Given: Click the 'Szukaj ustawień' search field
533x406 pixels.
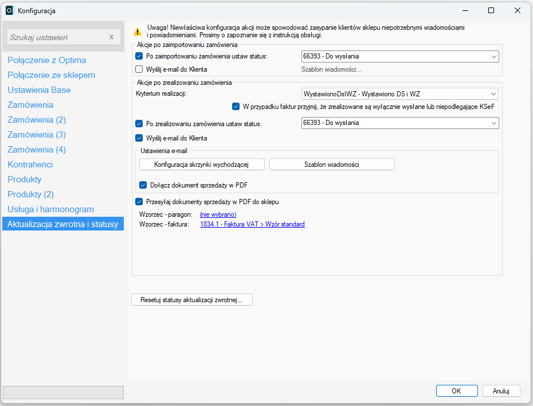Looking at the screenshot, I should coord(56,37).
